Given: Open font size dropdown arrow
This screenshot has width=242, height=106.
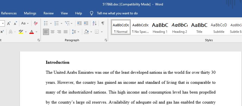Looking at the screenshot, I should (x=3, y=23).
